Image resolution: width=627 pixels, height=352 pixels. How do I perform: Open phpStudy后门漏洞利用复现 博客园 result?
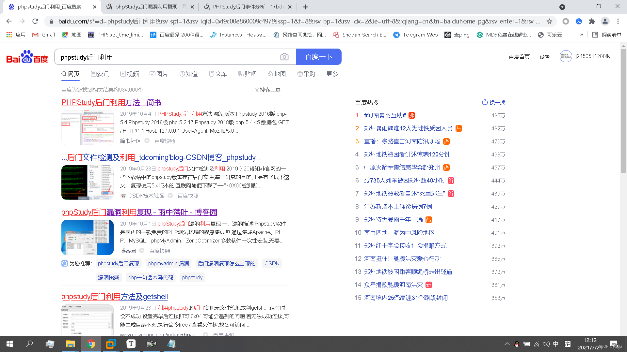tap(139, 212)
